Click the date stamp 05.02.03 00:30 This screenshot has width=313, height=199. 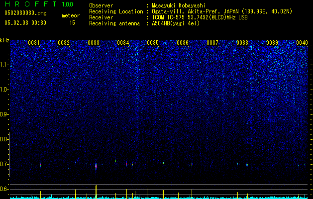25,23
